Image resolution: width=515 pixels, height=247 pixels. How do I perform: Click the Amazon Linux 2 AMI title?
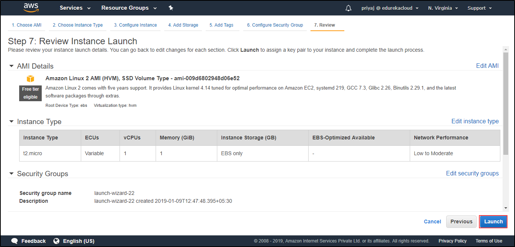click(x=142, y=78)
